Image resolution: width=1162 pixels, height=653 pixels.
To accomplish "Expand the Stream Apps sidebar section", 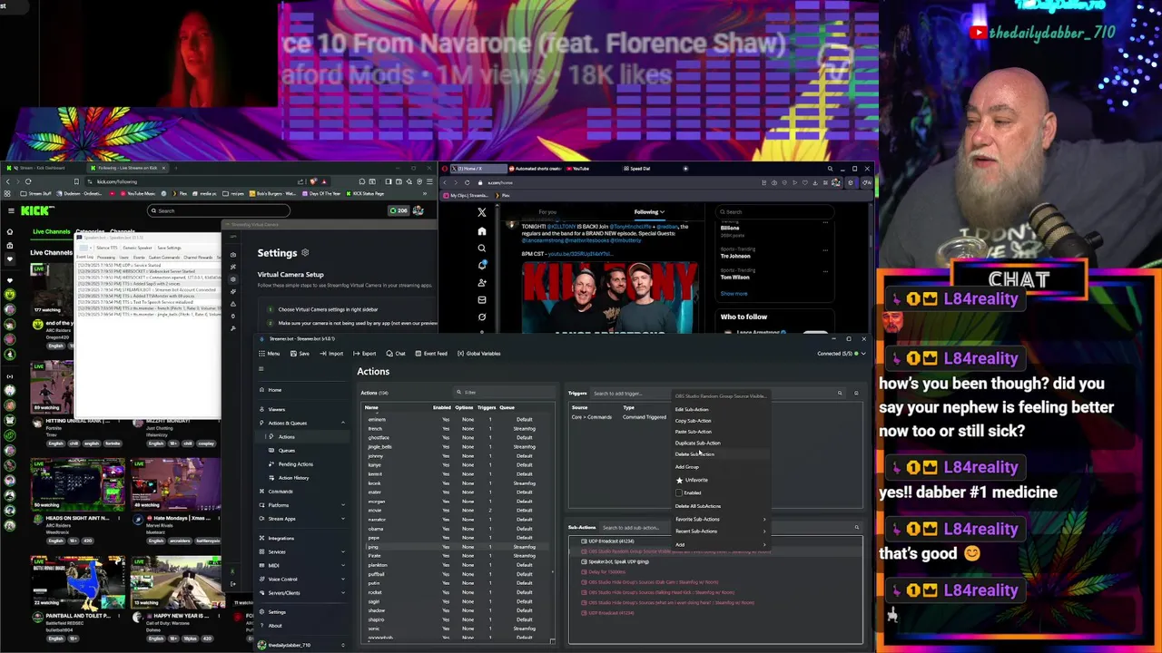I will tap(302, 519).
